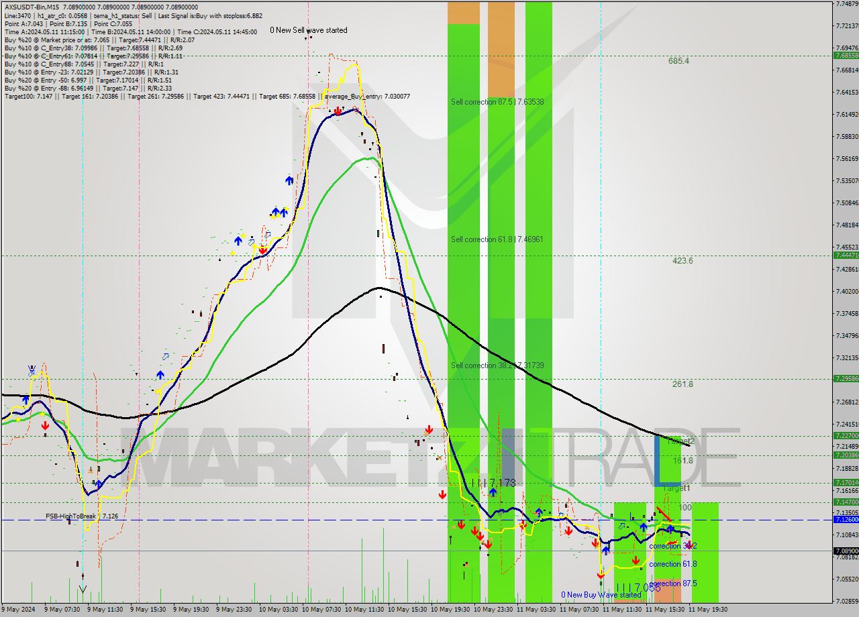Click the 423.6 Fibonacci level label
859x617 pixels.
pyautogui.click(x=683, y=261)
